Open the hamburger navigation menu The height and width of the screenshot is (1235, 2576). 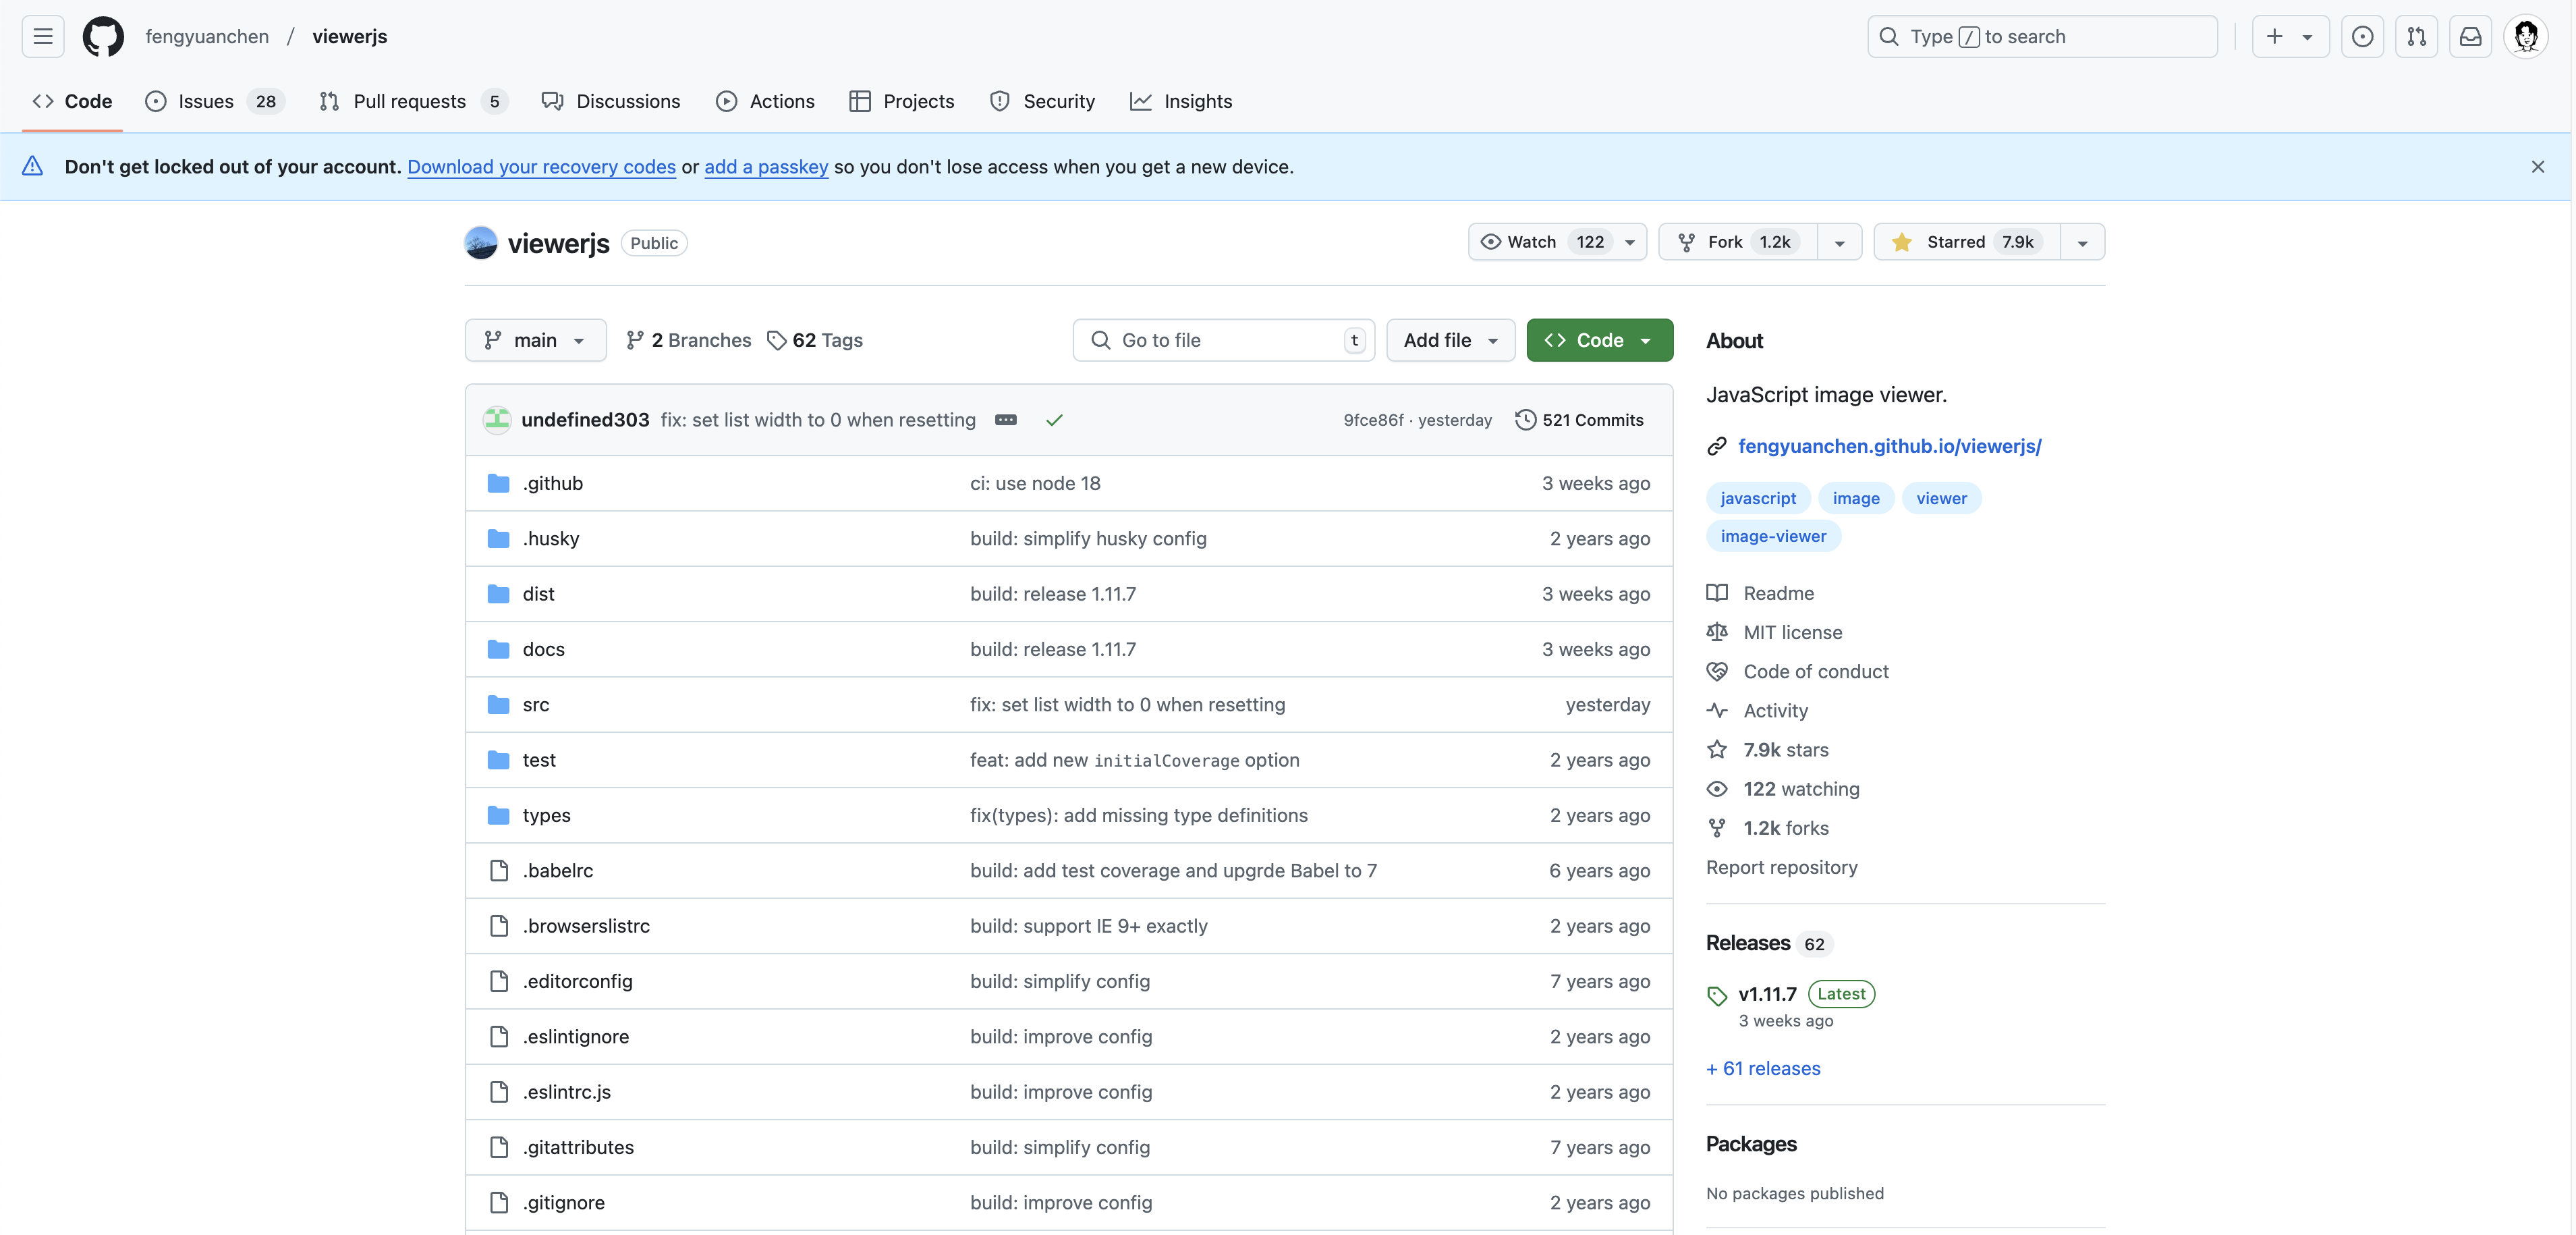tap(43, 36)
